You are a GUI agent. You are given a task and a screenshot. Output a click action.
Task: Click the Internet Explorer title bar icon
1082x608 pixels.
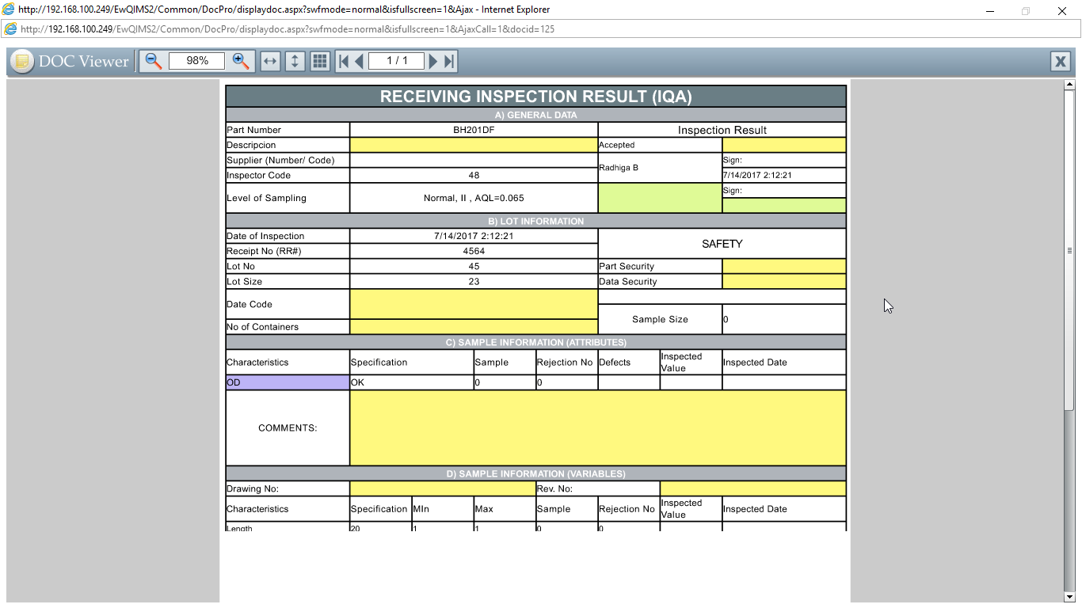[8, 9]
